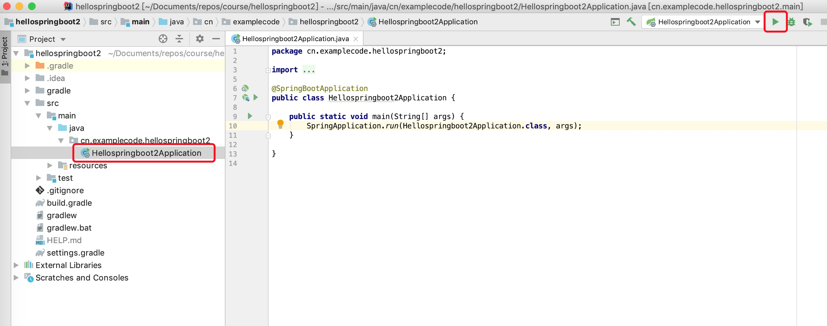Expand the gradle folder arrow

click(27, 91)
